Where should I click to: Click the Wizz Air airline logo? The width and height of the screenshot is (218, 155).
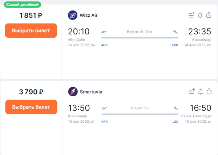click(73, 15)
